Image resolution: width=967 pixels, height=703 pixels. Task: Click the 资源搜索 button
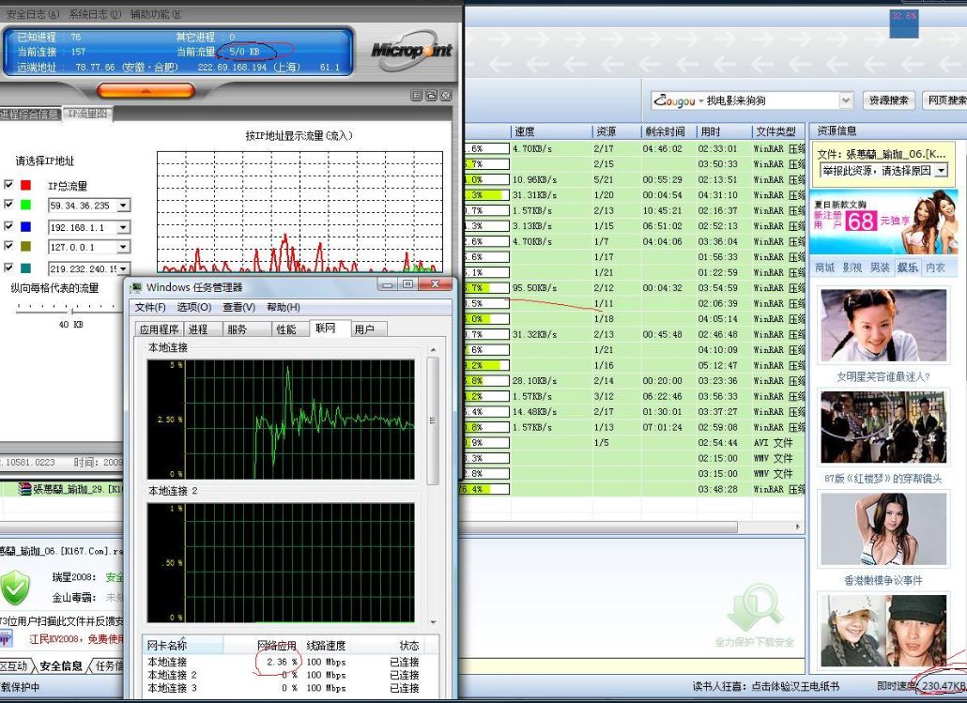coord(887,100)
